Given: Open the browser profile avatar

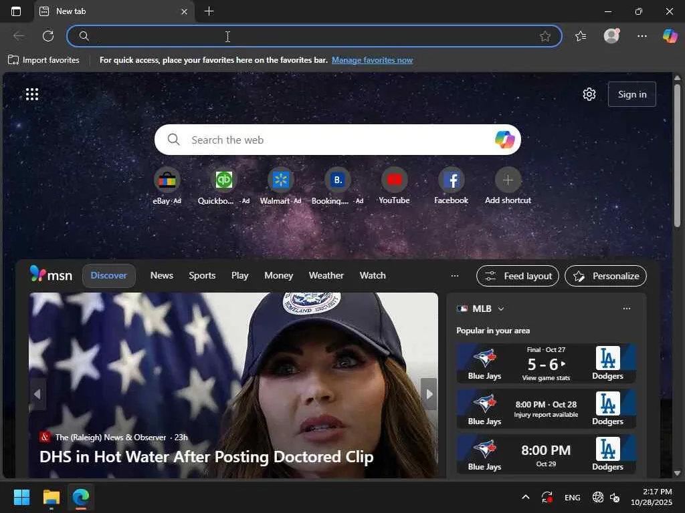Looking at the screenshot, I should (611, 36).
